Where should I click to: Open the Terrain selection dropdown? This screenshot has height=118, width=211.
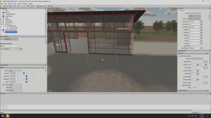pos(15,70)
